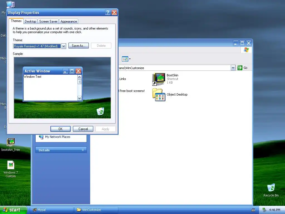Select the Appearance tab
This screenshot has width=285, height=214.
tap(68, 21)
